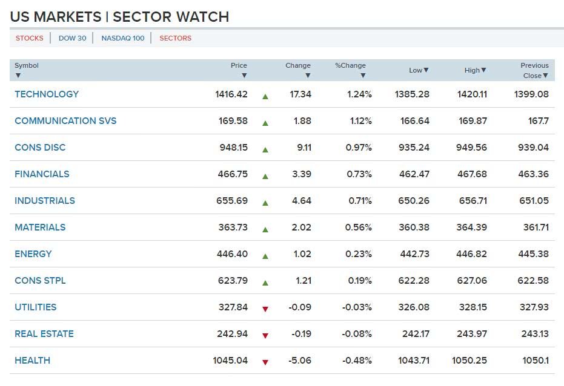Sort by the %Change column arrow

pyautogui.click(x=363, y=76)
